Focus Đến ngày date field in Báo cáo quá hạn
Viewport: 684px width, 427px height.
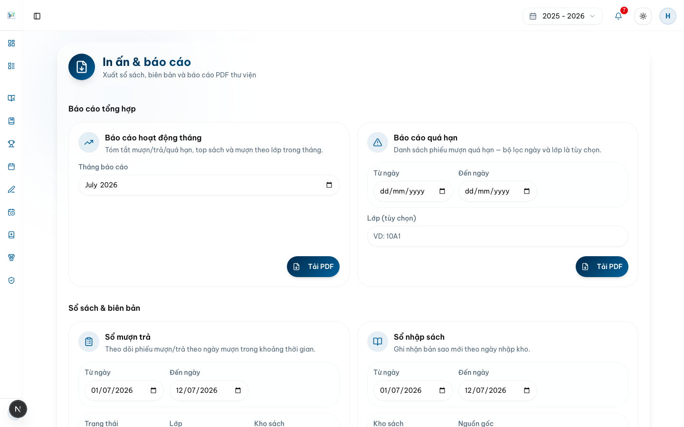[498, 191]
